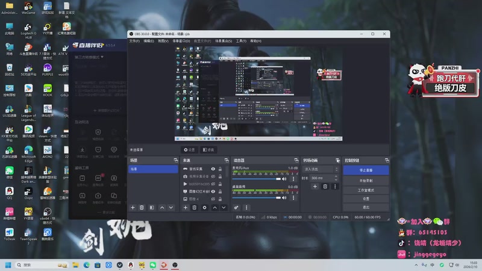Lock the first source (game capture)
482x271 pixels.
point(220,169)
